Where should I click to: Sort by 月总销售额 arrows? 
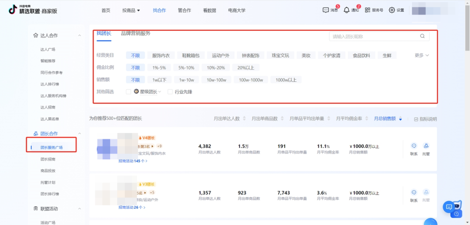tap(400, 119)
